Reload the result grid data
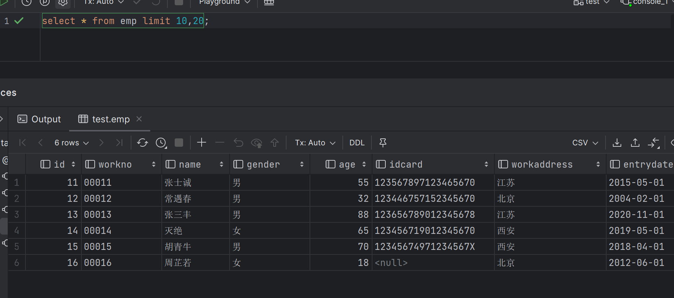 (x=142, y=143)
